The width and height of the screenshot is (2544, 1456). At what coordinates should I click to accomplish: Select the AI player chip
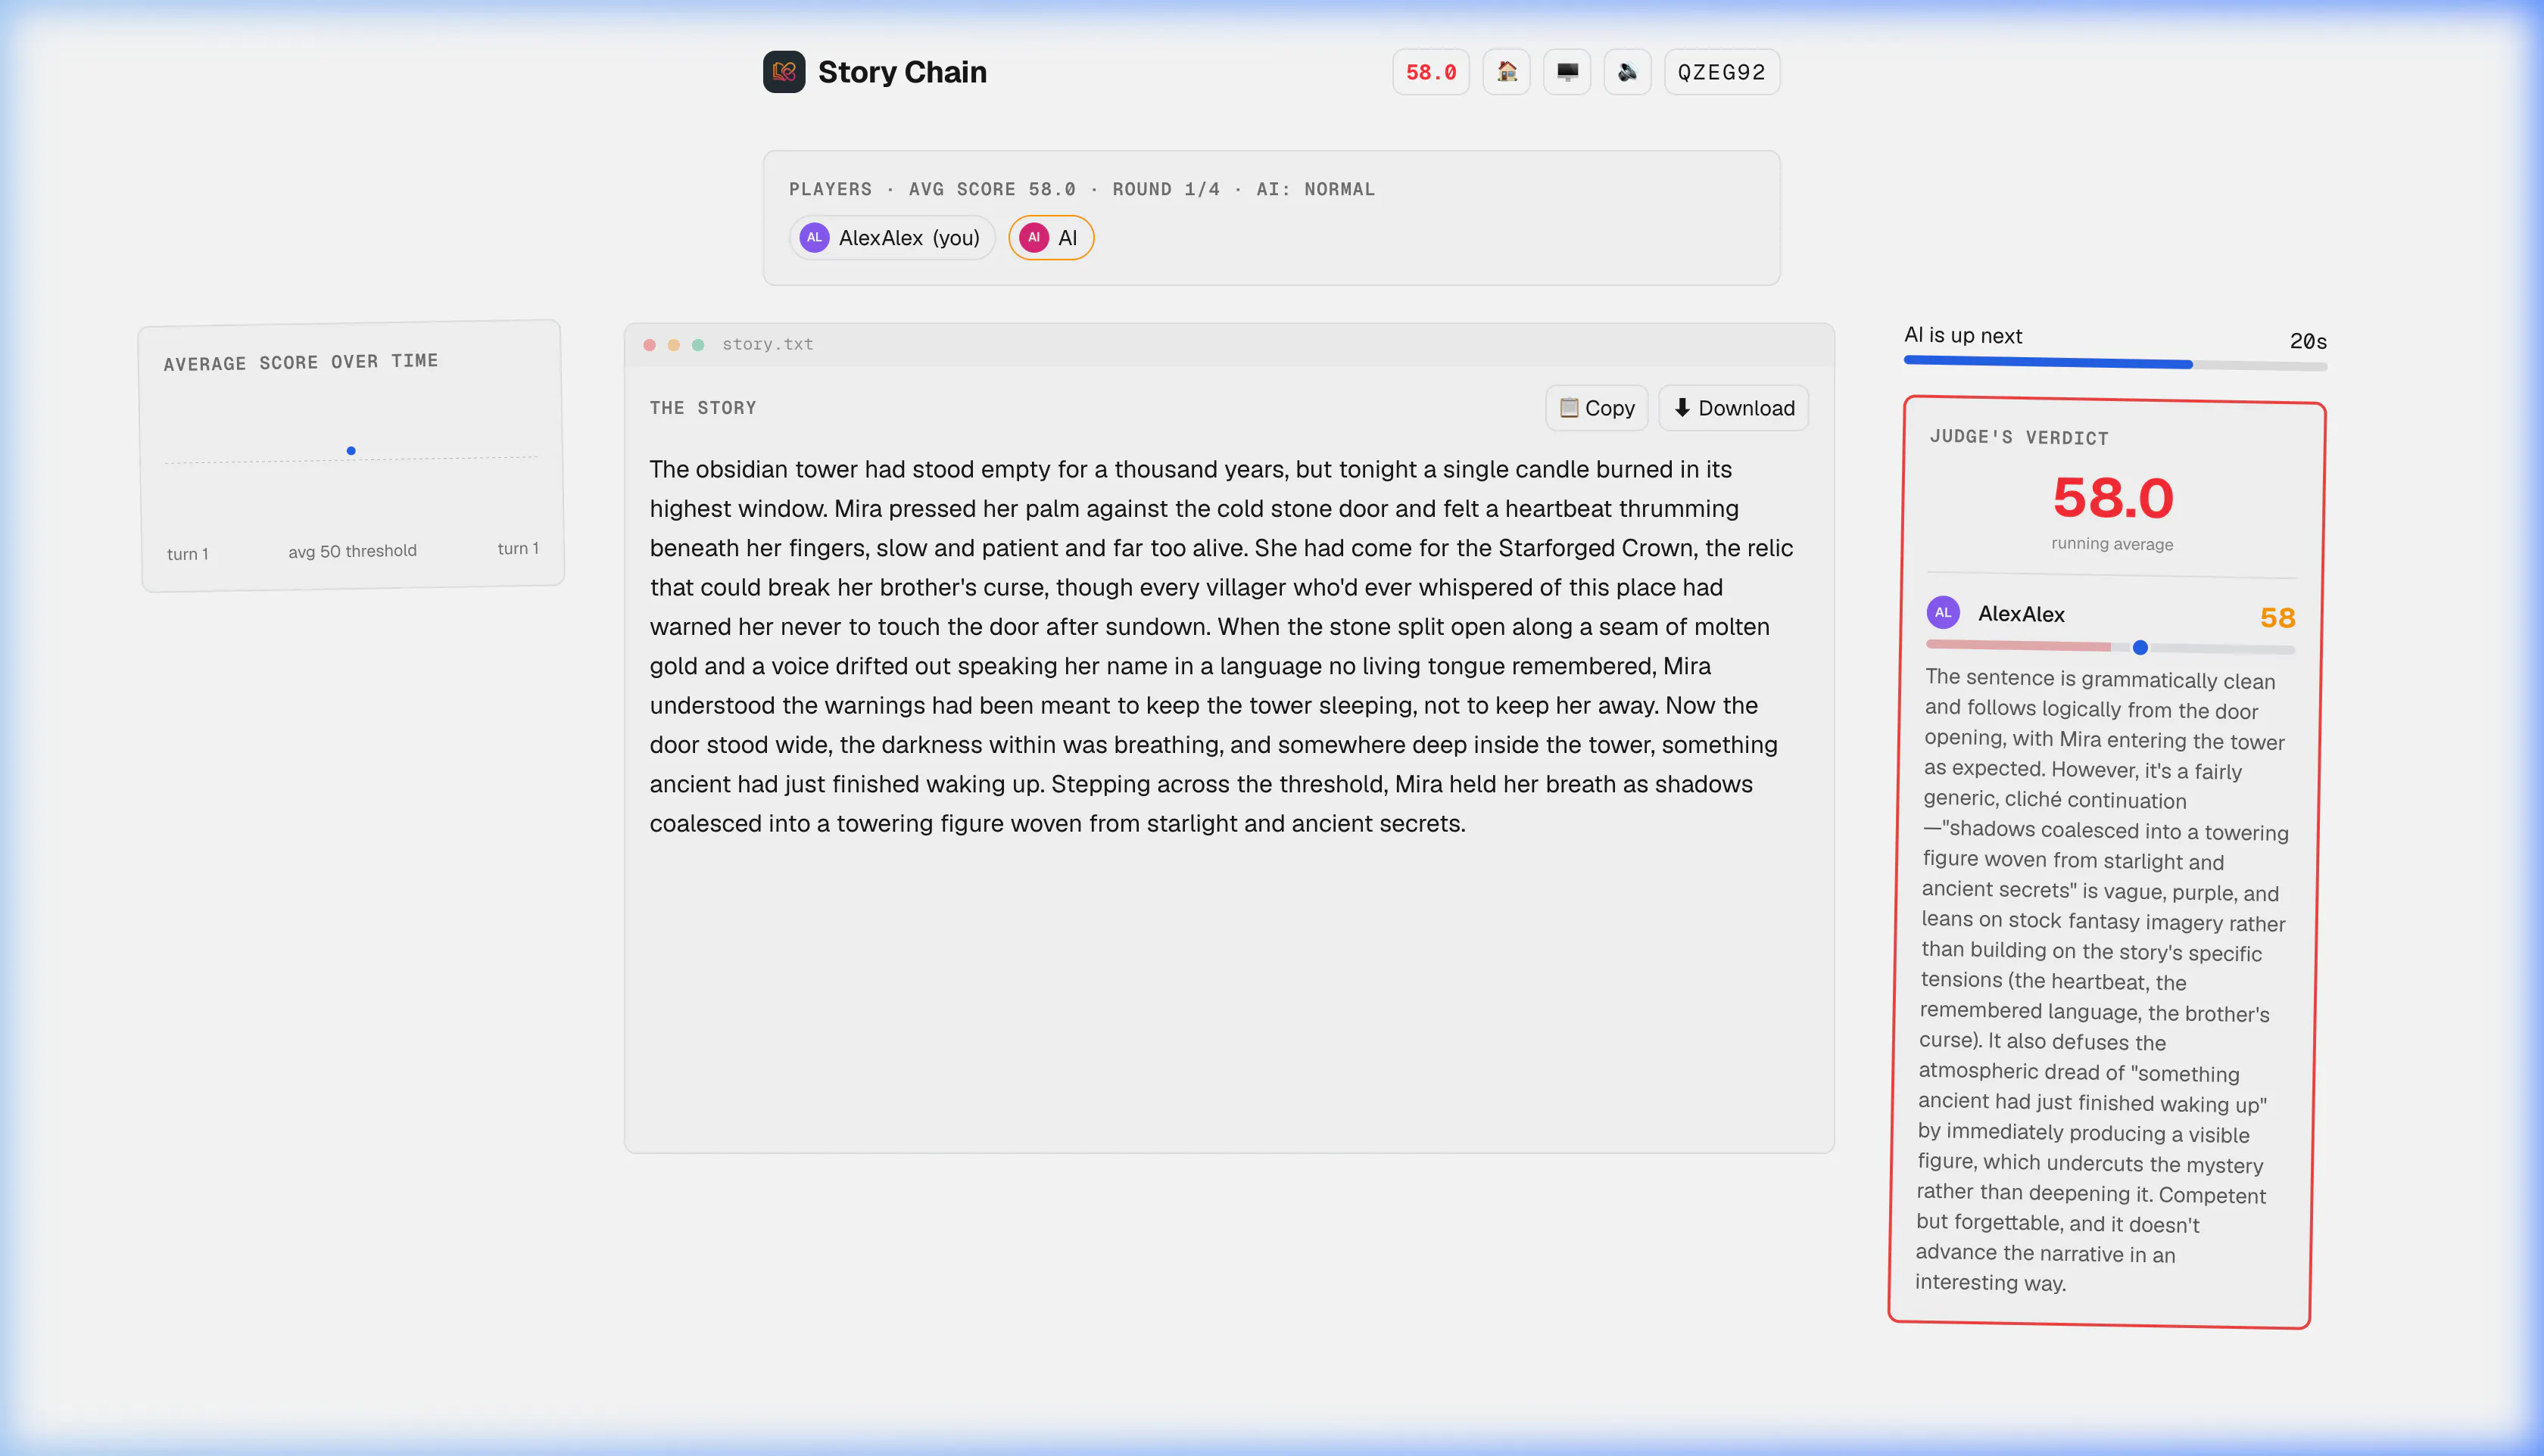pyautogui.click(x=1050, y=238)
